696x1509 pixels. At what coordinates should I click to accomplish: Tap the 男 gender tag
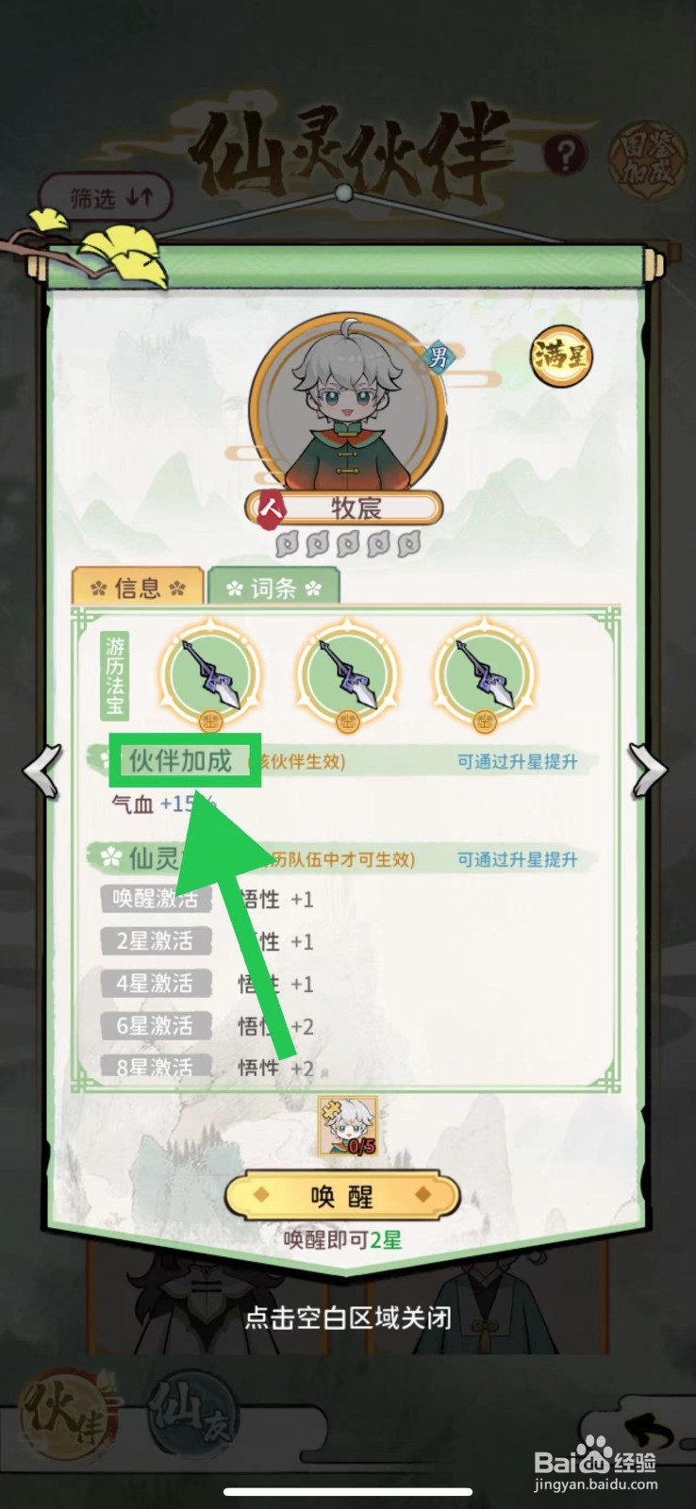(x=438, y=357)
